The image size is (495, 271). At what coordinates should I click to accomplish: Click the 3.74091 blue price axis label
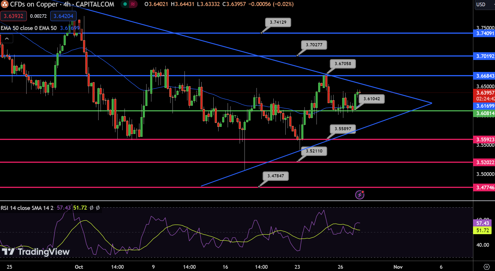click(484, 33)
